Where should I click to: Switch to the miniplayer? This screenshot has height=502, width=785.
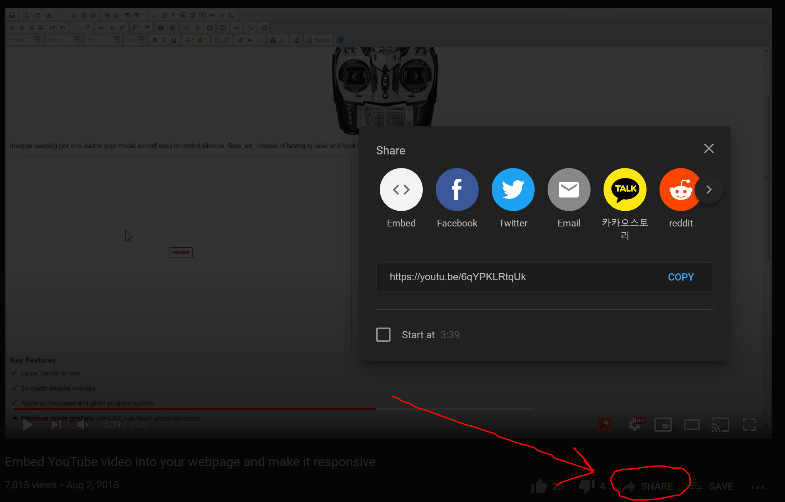pos(663,425)
